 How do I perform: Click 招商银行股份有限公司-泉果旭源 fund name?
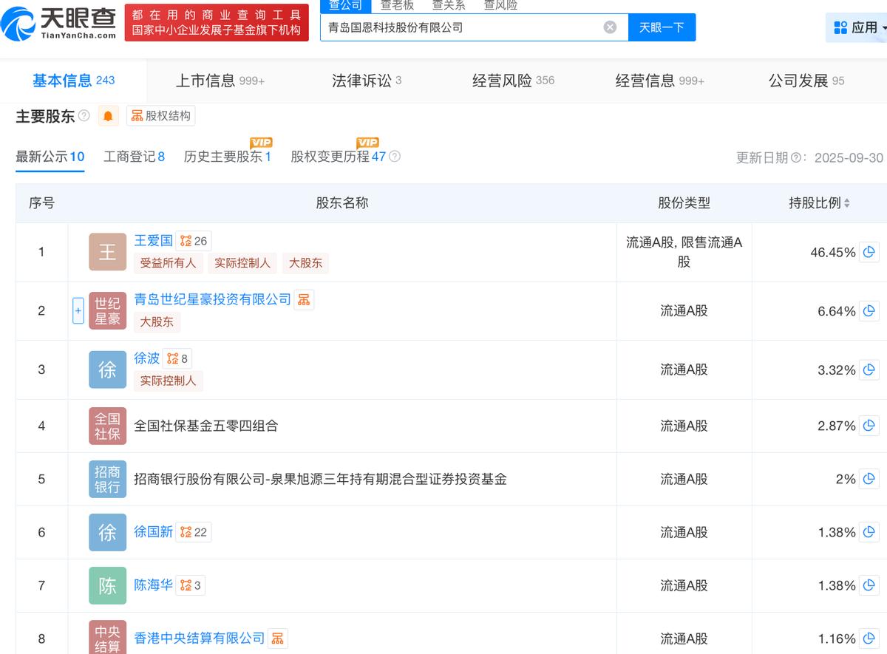320,479
